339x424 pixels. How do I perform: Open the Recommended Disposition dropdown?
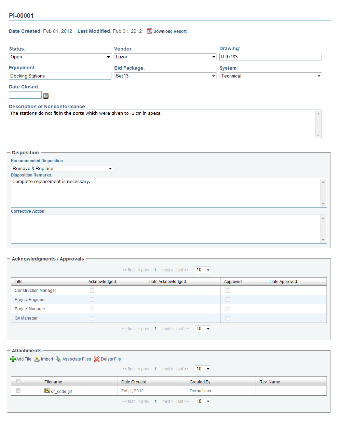[x=62, y=168]
